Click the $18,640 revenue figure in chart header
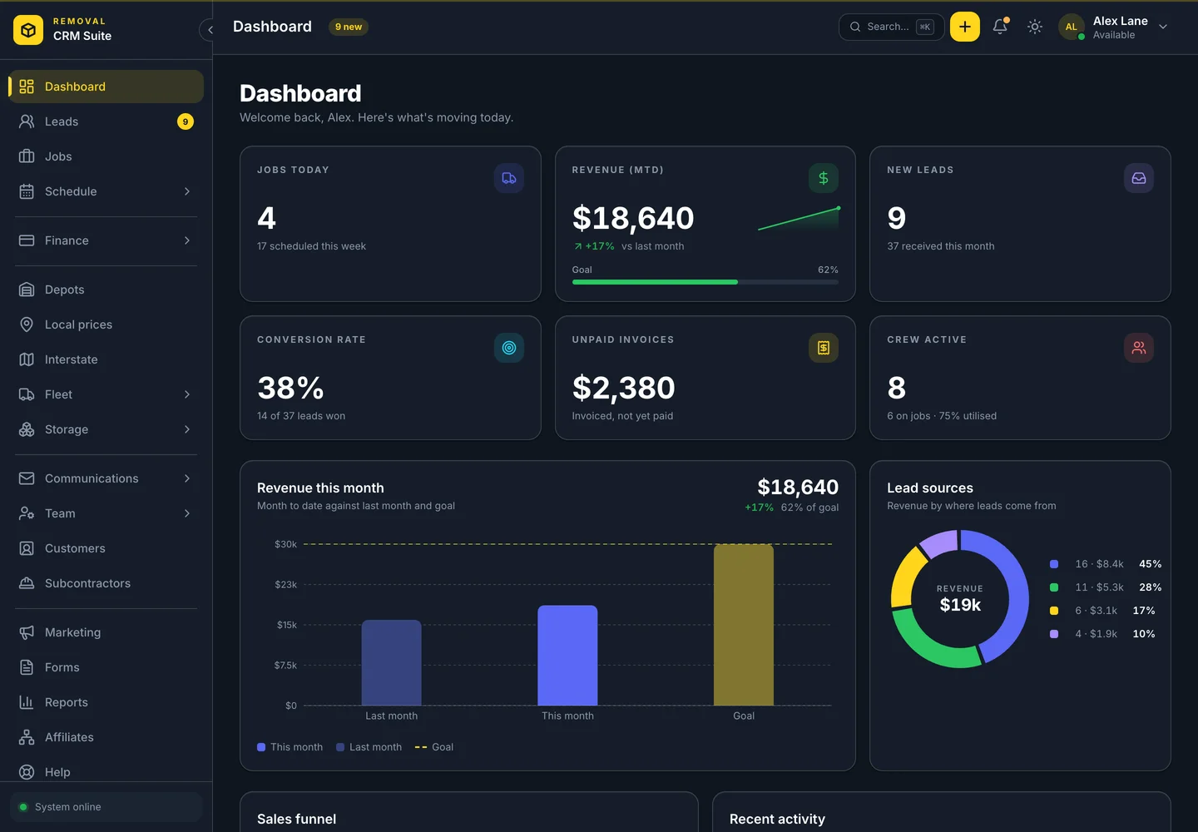The image size is (1198, 832). 798,487
